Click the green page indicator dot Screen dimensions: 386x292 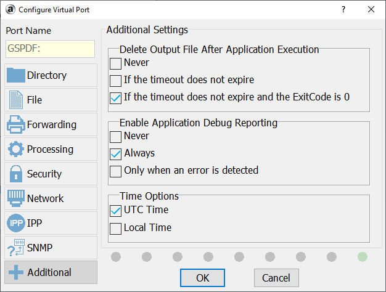[x=363, y=256]
